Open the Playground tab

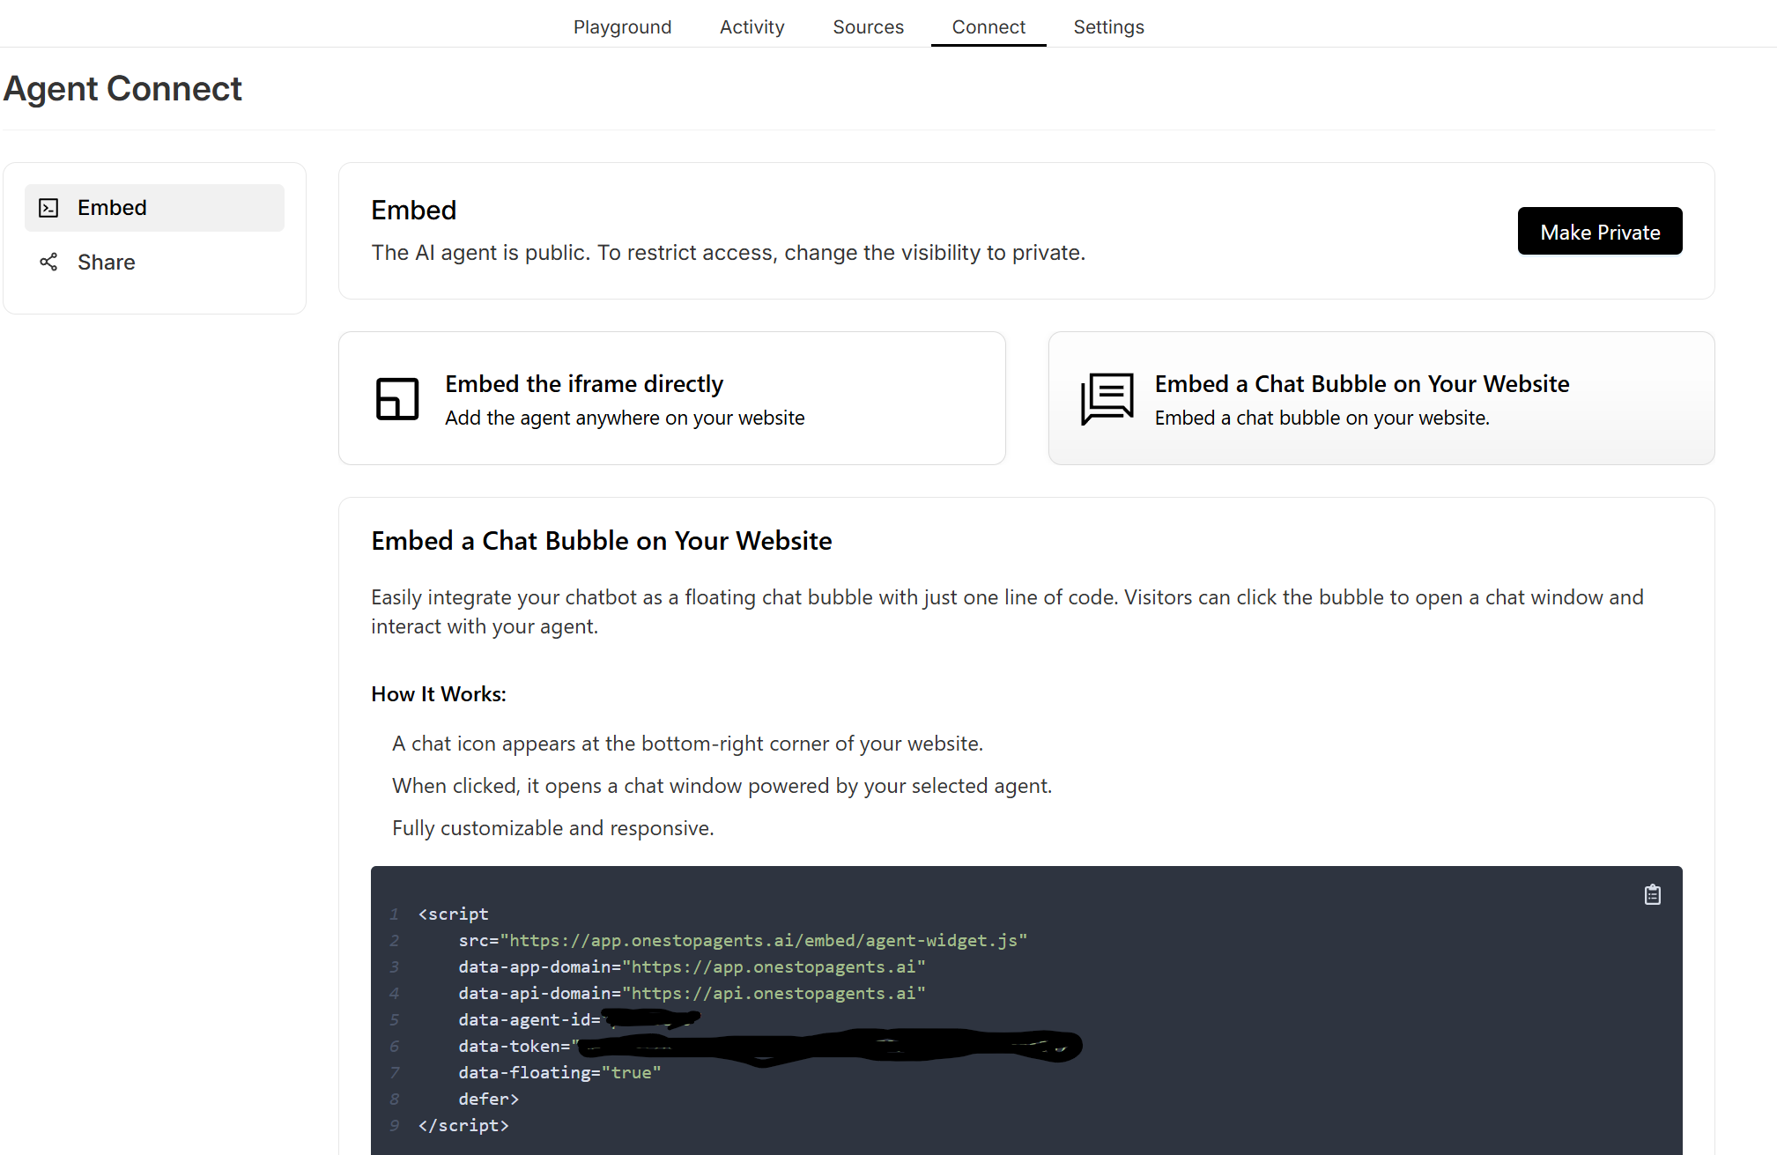click(x=622, y=26)
